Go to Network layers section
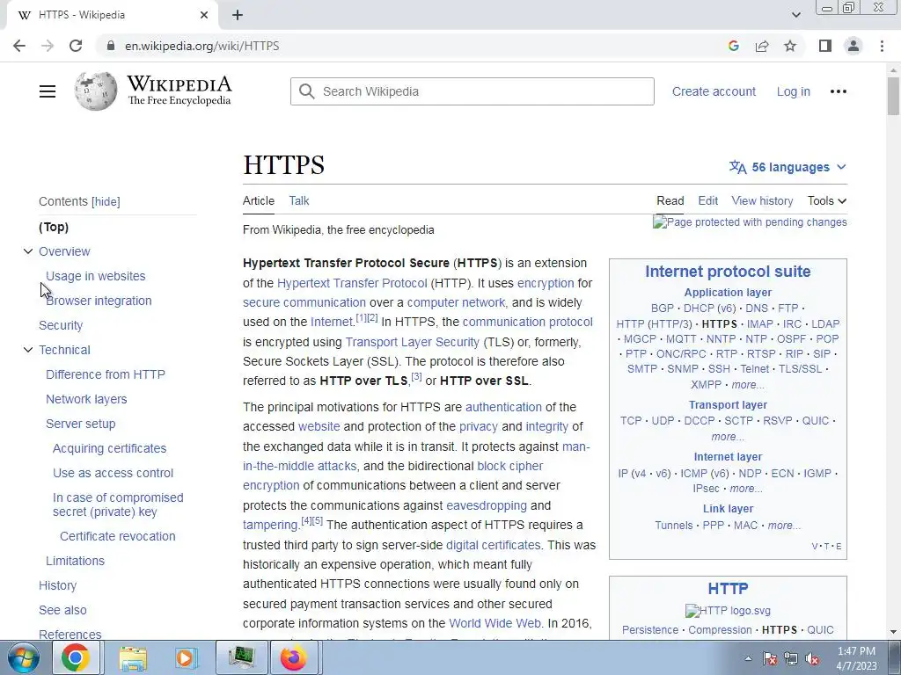 pos(86,399)
